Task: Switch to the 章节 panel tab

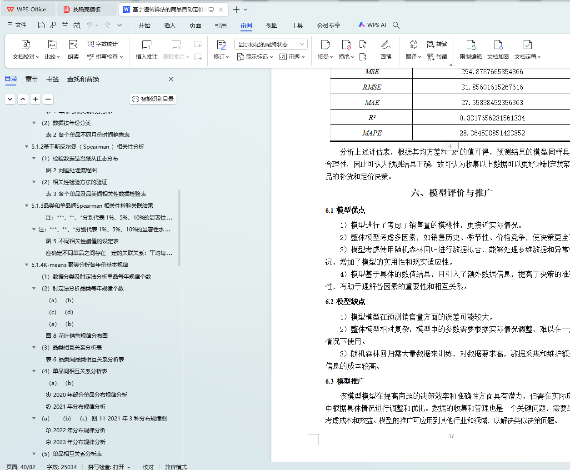Action: coord(32,79)
